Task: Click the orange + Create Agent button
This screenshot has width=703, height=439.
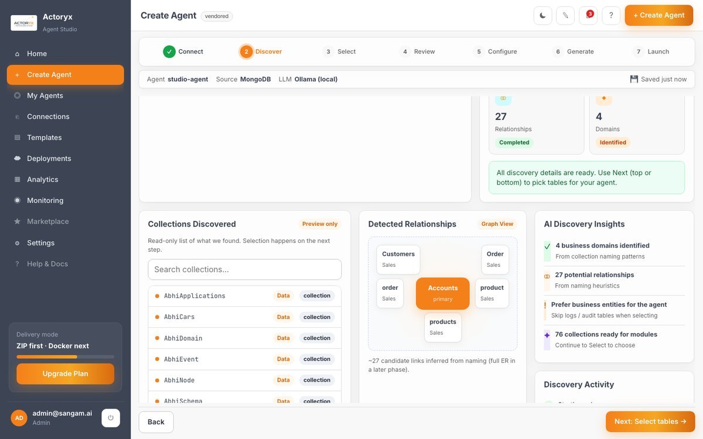Action: (659, 15)
